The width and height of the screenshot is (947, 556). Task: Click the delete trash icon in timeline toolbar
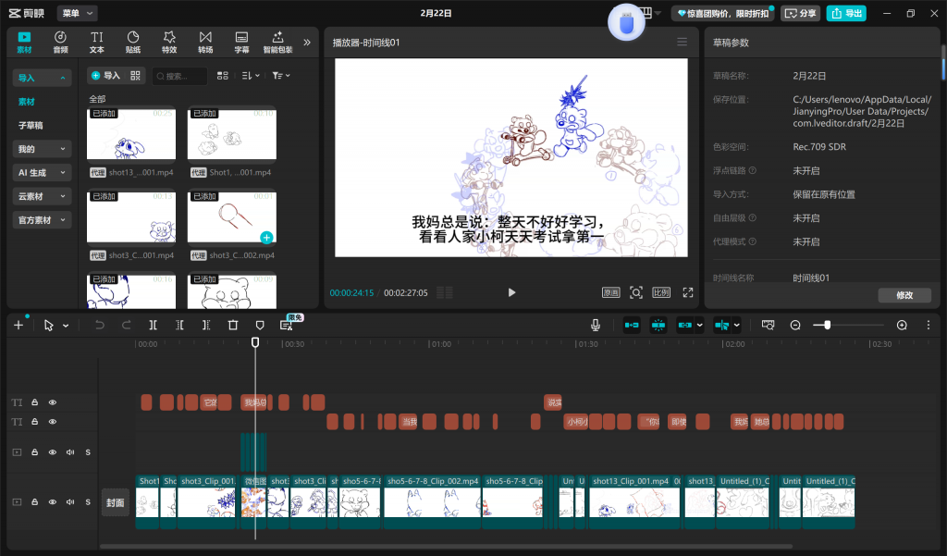[x=233, y=325]
